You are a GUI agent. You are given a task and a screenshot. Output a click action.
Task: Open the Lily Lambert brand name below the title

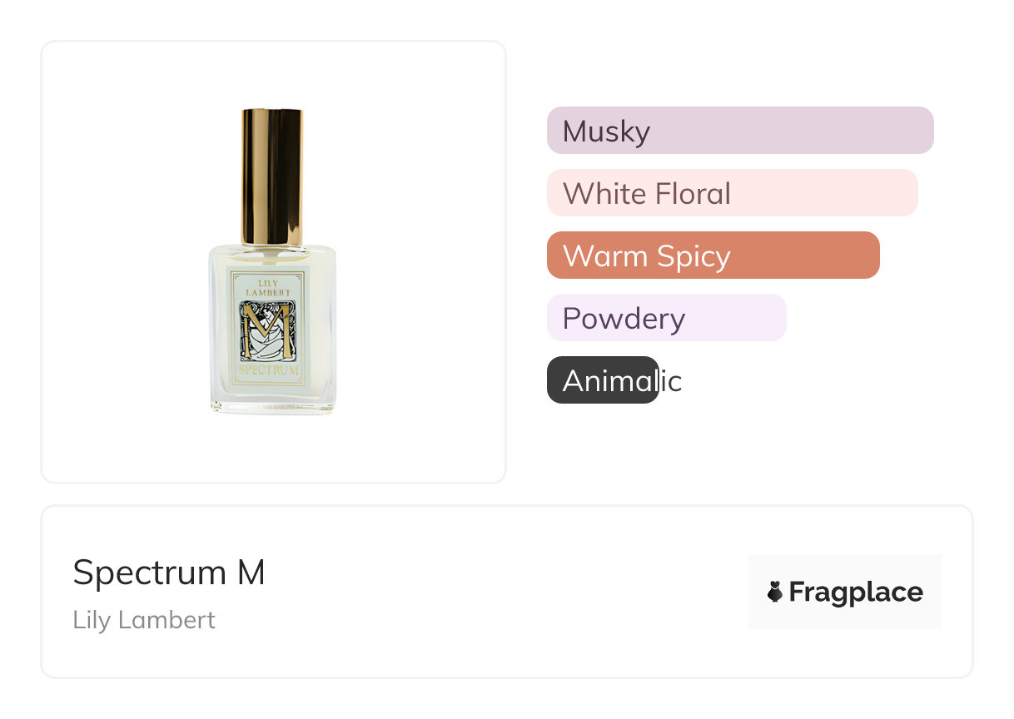click(144, 620)
